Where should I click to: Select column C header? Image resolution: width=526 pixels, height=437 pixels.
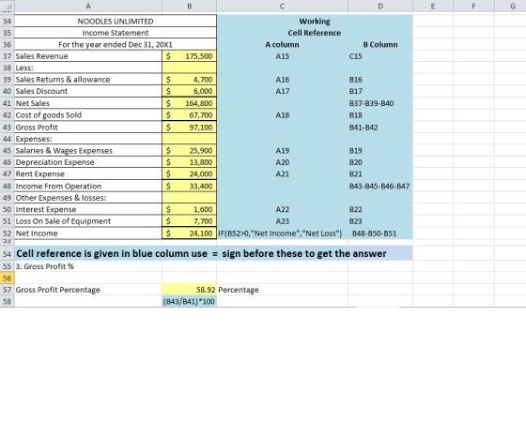(282, 6)
